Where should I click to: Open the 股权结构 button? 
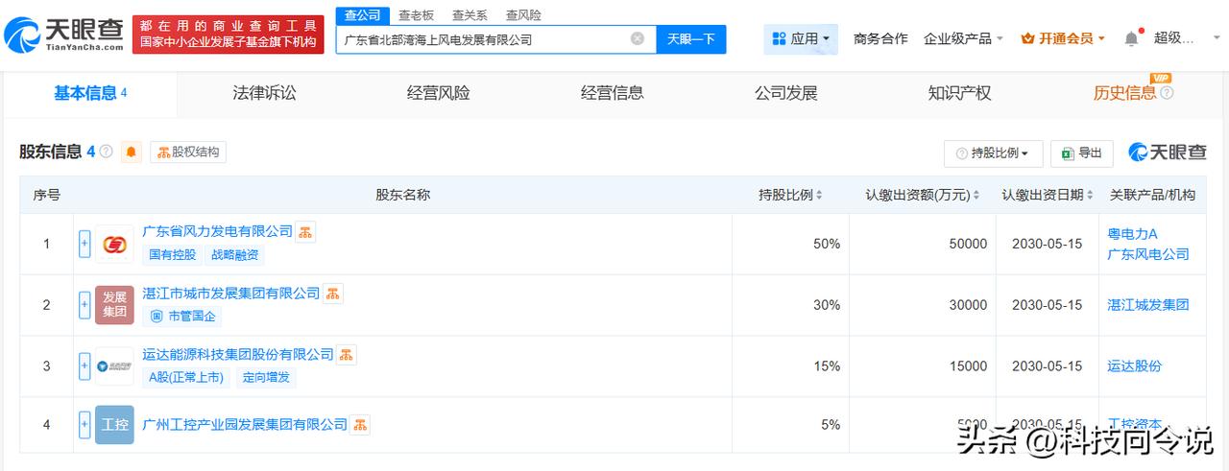point(188,152)
